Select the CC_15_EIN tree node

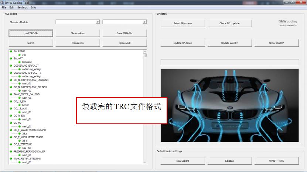point(20,102)
